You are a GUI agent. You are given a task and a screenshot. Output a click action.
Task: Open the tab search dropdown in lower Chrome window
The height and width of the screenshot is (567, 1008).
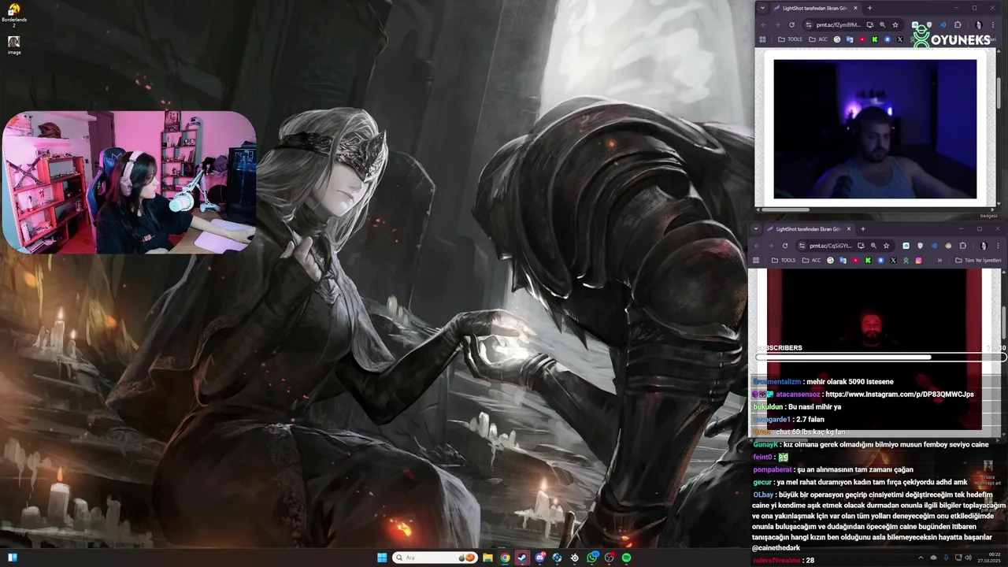coord(756,229)
